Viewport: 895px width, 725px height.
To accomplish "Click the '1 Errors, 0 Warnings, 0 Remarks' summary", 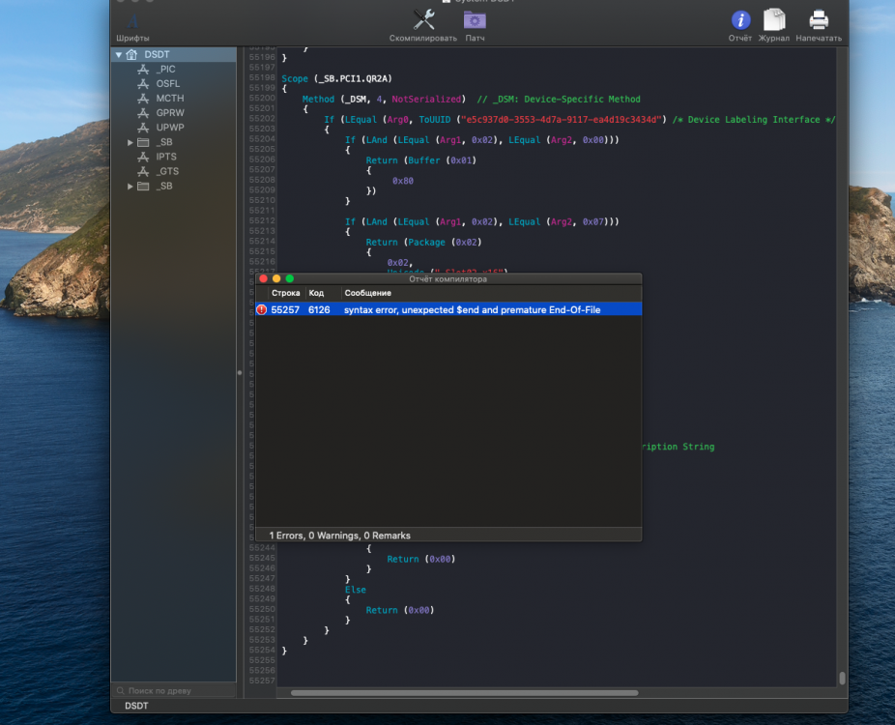I will [x=339, y=536].
